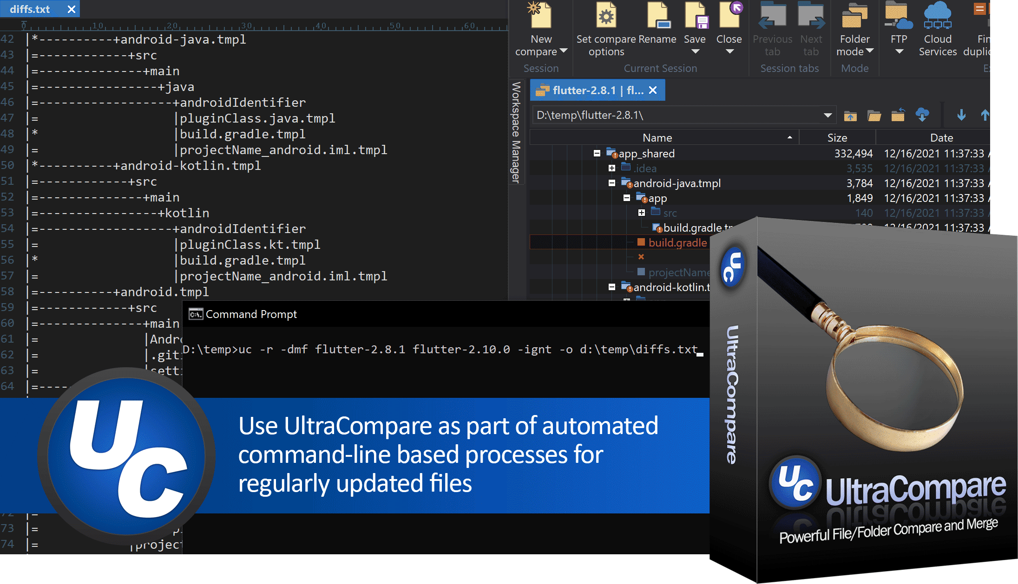1018x584 pixels.
Task: Open the Workspace Manager side tab
Action: click(516, 132)
